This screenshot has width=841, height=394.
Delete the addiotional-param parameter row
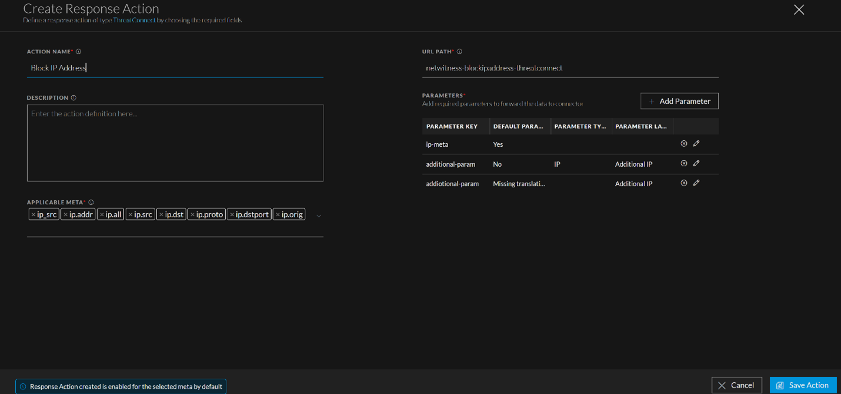(x=683, y=183)
